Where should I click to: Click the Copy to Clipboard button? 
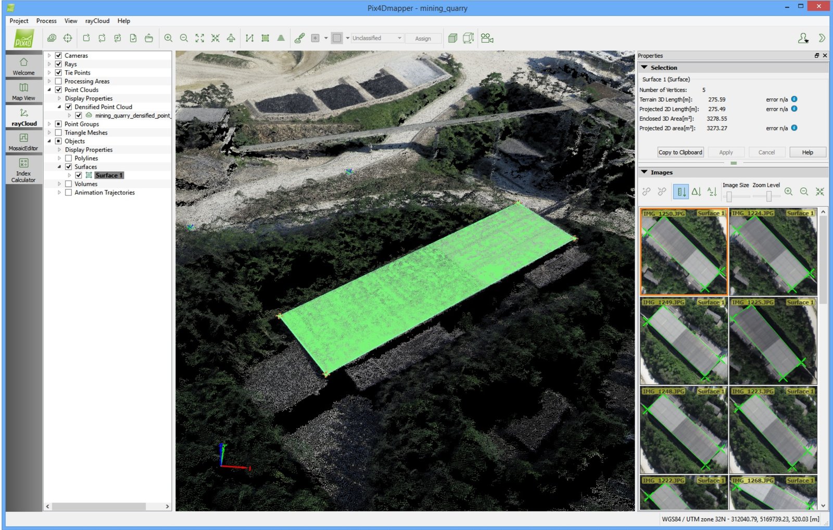point(680,152)
